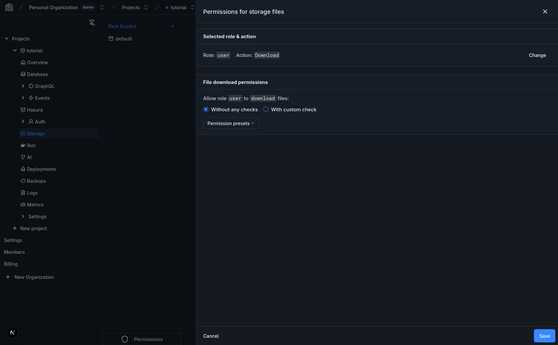Expand the Events submenu chevron
558x345 pixels.
(x=23, y=98)
